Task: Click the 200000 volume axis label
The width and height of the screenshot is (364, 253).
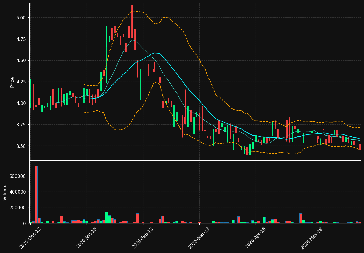Action: pyautogui.click(x=18, y=208)
